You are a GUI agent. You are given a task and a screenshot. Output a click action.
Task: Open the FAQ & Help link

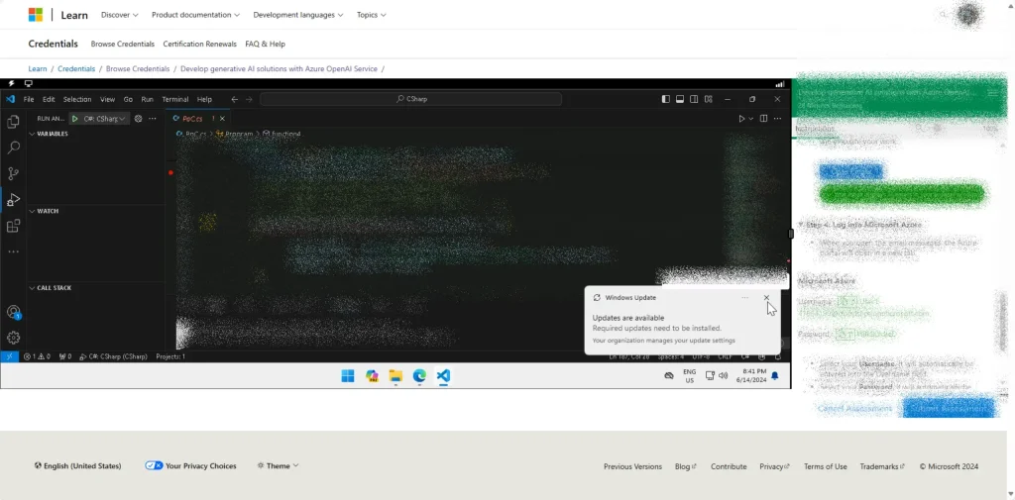click(266, 44)
